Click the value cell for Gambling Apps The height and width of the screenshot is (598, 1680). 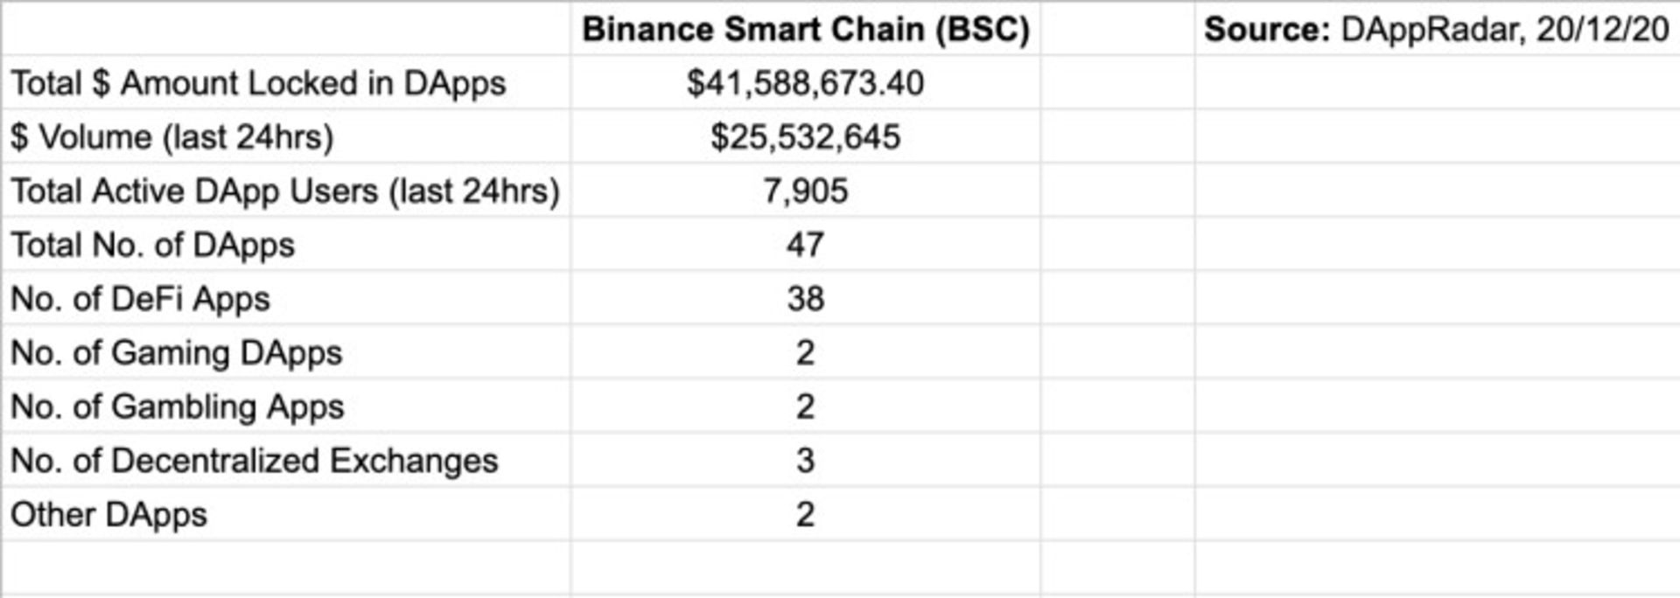point(805,407)
